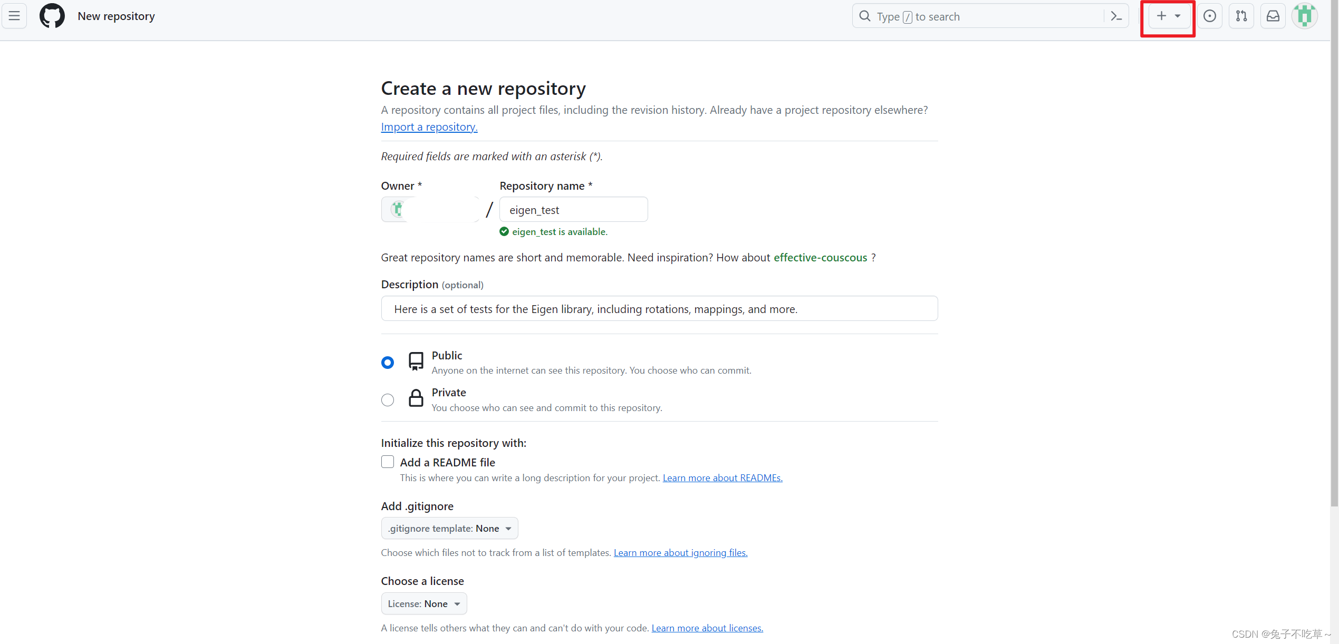The height and width of the screenshot is (644, 1339).
Task: Click the GitHub logo icon
Action: (52, 15)
